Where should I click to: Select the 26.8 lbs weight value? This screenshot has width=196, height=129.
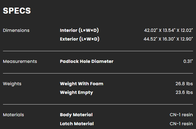pyautogui.click(x=184, y=84)
